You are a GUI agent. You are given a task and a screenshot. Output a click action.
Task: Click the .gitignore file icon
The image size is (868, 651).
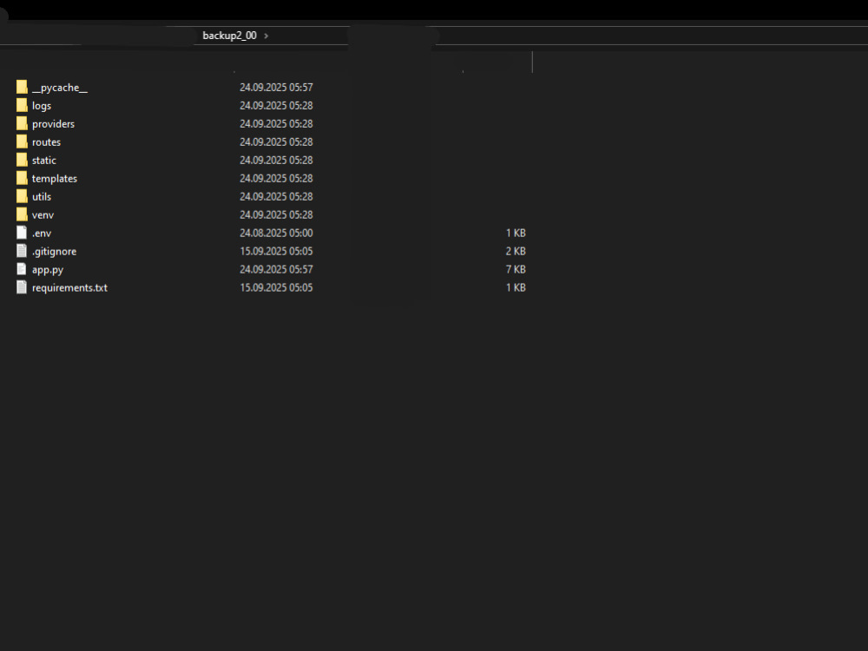click(22, 251)
